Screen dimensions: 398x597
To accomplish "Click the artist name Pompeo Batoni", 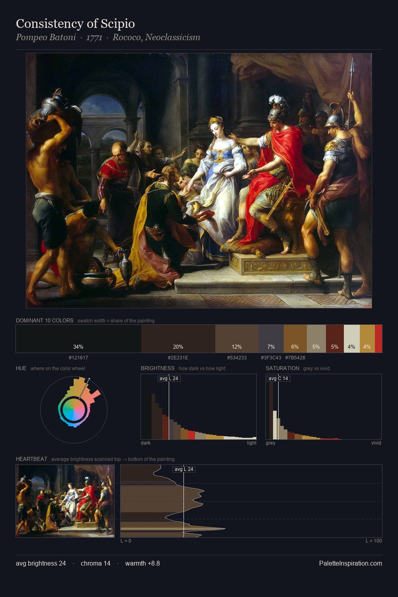I will (46, 37).
